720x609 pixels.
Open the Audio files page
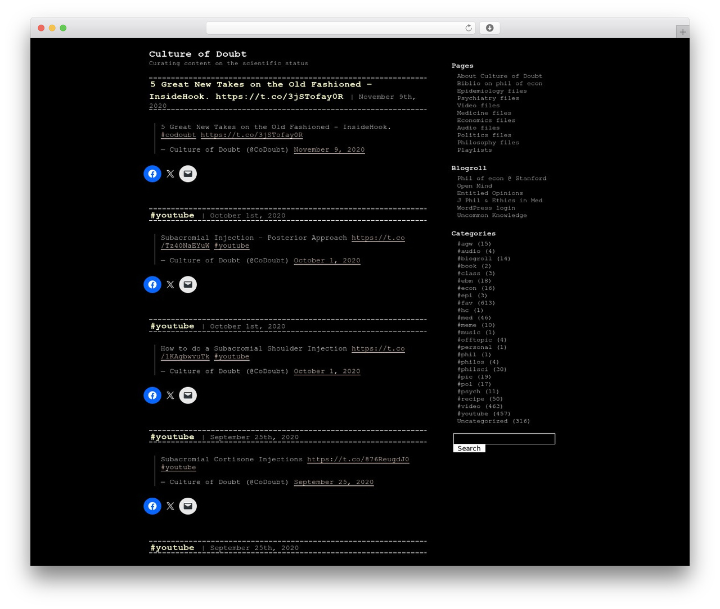[x=478, y=128]
